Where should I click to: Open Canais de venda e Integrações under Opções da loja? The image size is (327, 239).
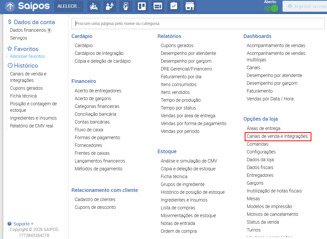point(277,136)
